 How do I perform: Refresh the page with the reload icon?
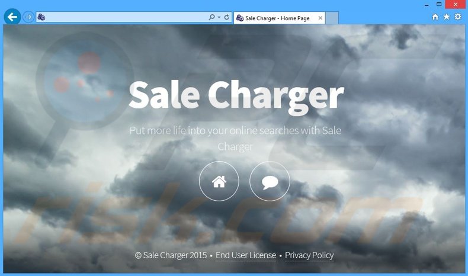point(227,17)
